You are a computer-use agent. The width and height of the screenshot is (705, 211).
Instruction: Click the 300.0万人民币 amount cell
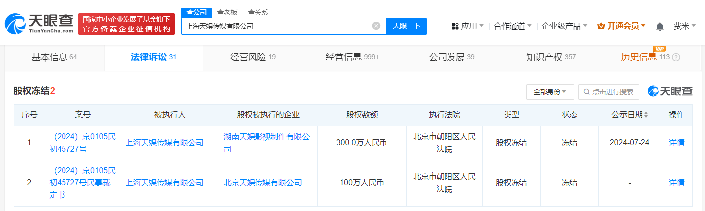[x=361, y=143]
